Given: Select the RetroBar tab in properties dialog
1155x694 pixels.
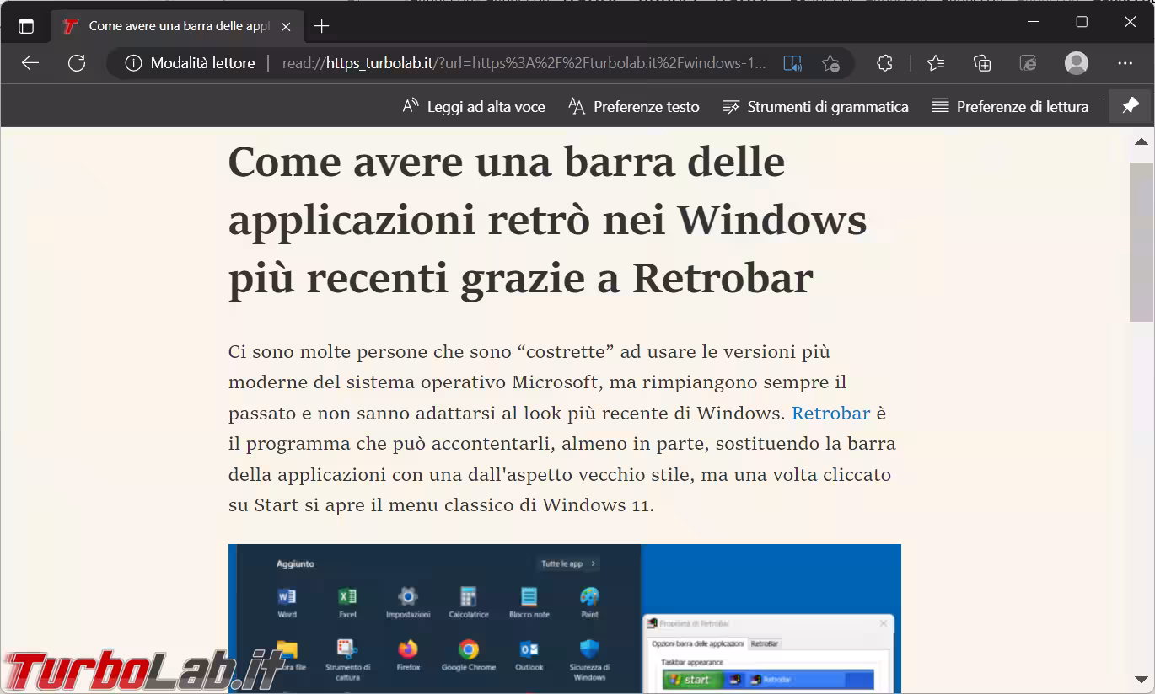Looking at the screenshot, I should [x=765, y=643].
